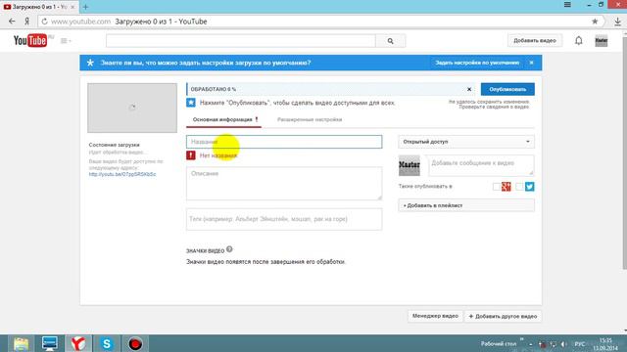Click the search magnifier button

(390, 41)
